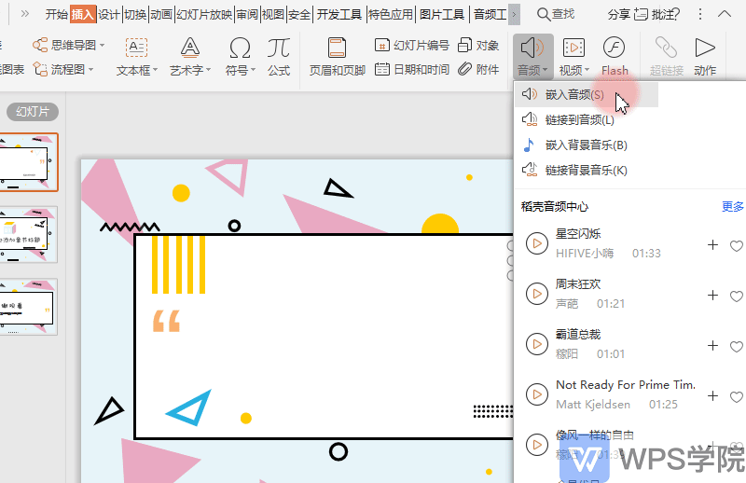The image size is (746, 483).
Task: Choose Embed Background Music (嵌入背景音乐)
Action: [x=586, y=145]
